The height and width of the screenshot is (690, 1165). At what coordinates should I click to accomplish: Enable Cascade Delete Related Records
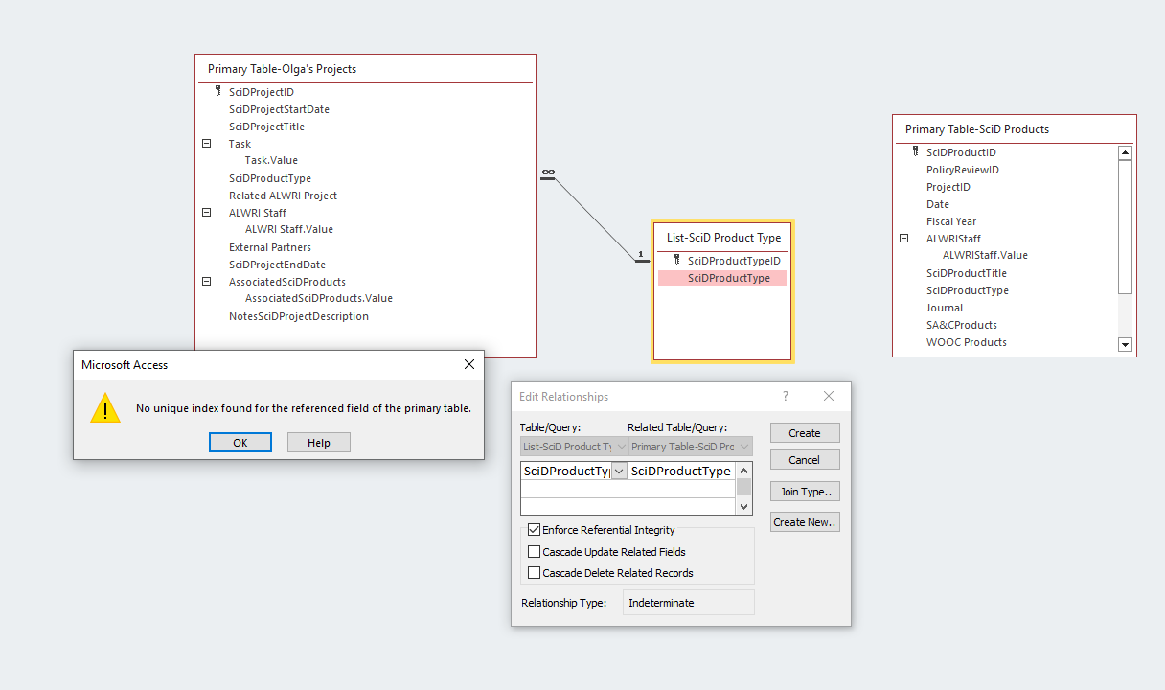[x=535, y=573]
